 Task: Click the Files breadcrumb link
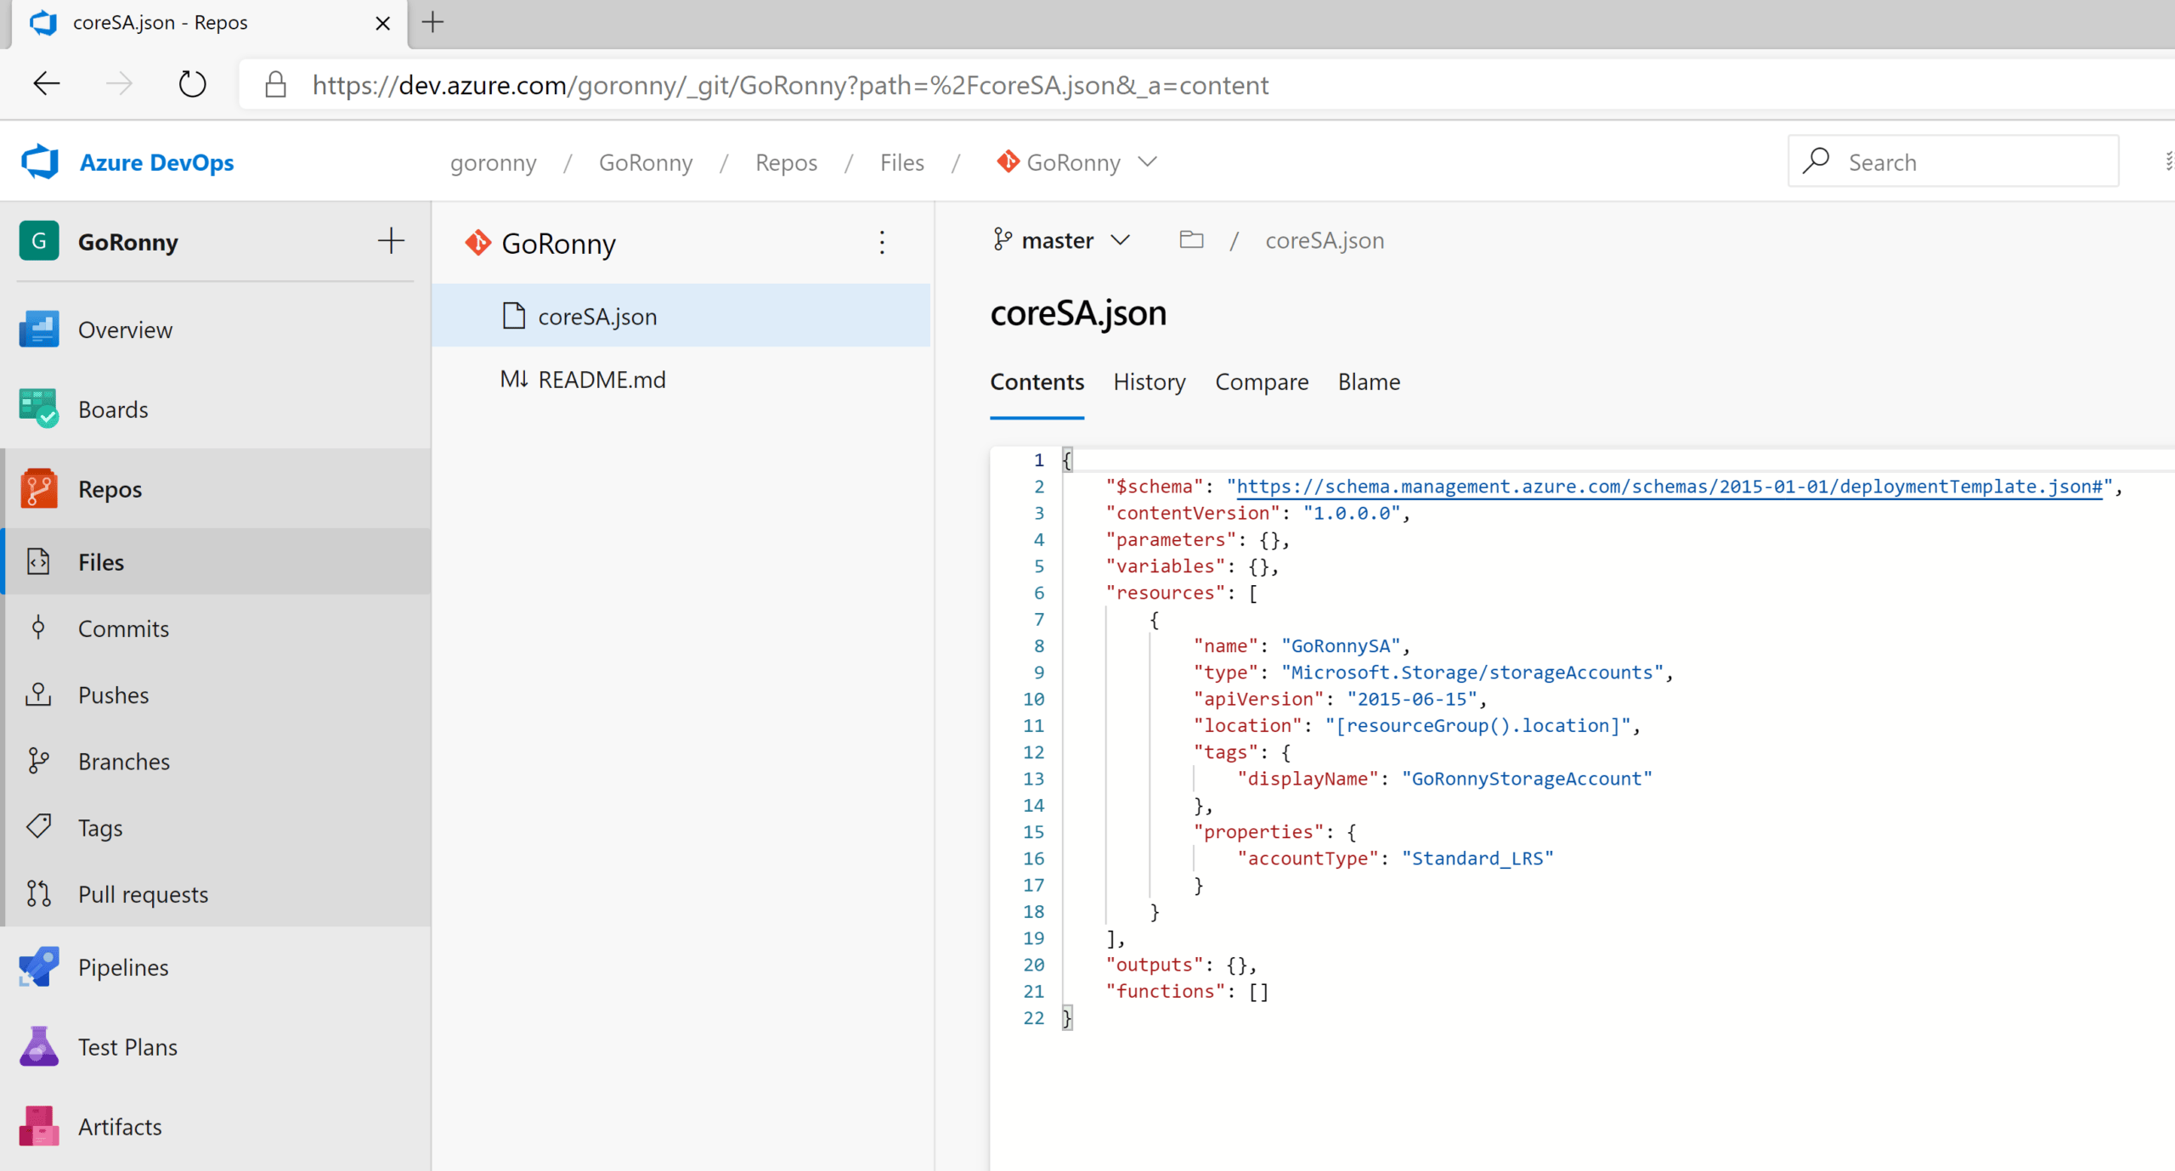[901, 162]
